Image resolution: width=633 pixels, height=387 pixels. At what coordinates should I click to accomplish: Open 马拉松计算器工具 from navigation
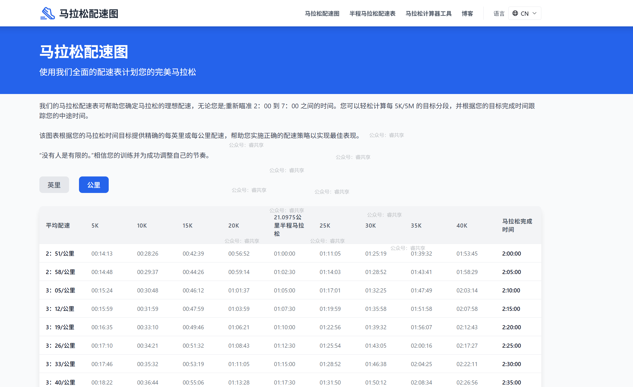[x=428, y=13]
